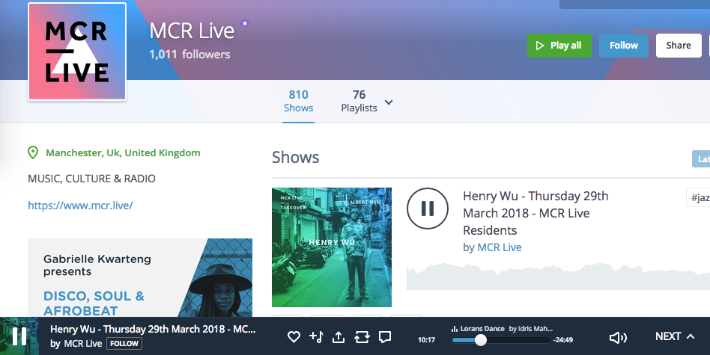Click the green location pin icon
710x355 pixels.
[33, 153]
